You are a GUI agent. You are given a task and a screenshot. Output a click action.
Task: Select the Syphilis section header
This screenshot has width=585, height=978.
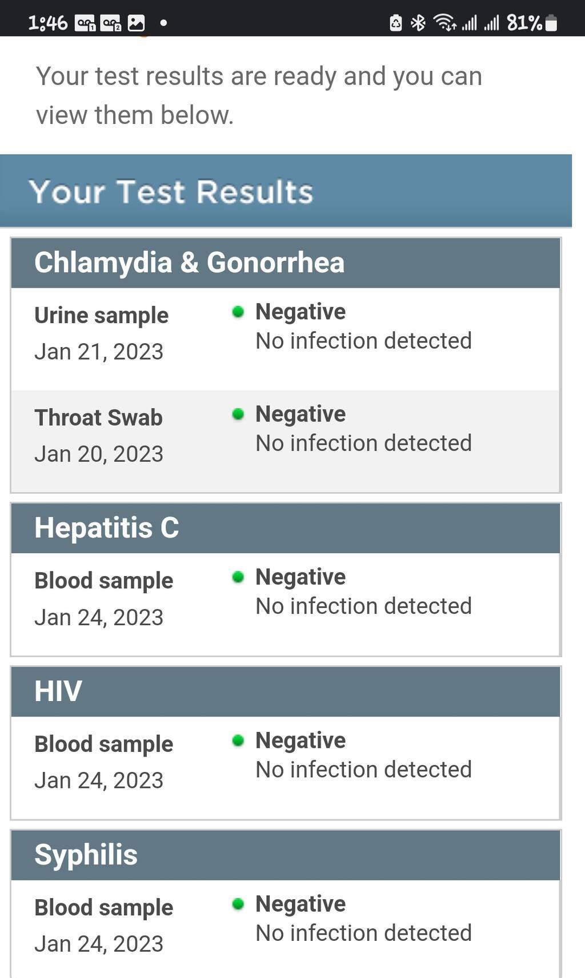(x=286, y=855)
